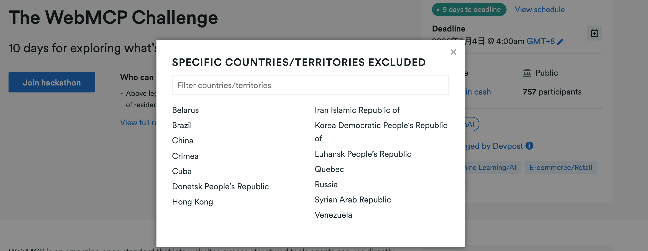648x251 pixels.
Task: Open the in cash prize link
Action: (x=478, y=92)
